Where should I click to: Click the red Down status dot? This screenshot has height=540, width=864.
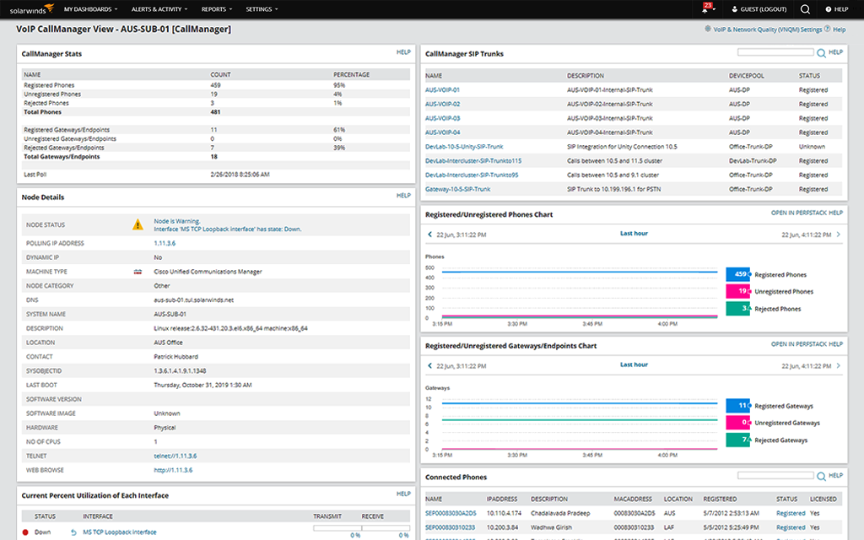pos(25,532)
